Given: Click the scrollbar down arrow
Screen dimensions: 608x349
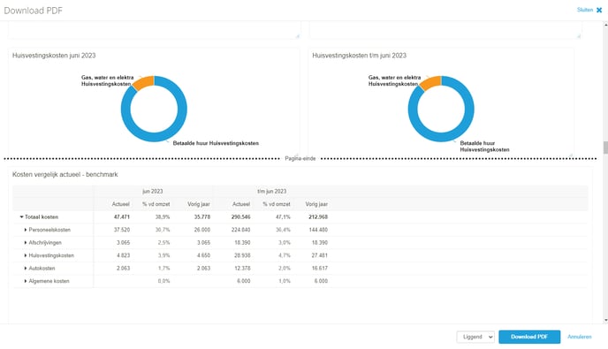Looking at the screenshot, I should pyautogui.click(x=605, y=321).
